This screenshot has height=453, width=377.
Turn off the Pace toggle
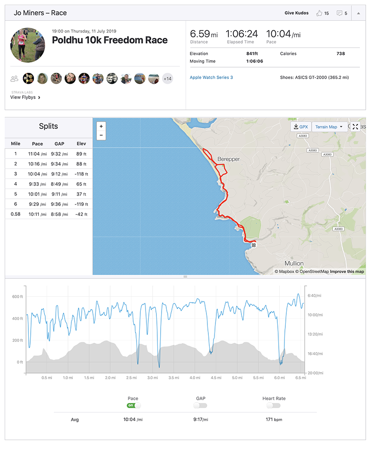click(133, 406)
